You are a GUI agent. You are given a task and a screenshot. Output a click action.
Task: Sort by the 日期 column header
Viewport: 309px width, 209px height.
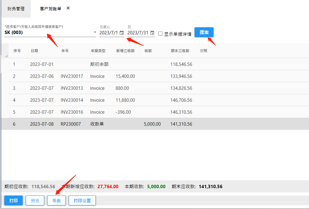coord(34,51)
